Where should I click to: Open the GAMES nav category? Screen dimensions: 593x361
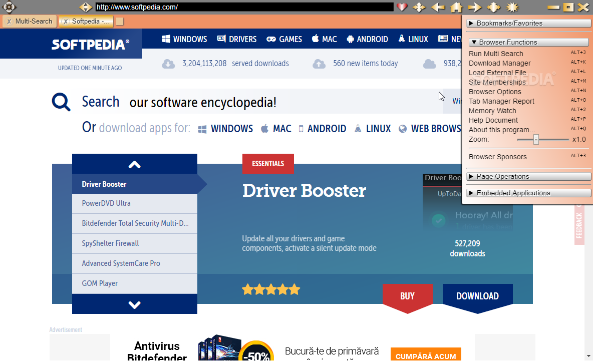[x=284, y=39]
